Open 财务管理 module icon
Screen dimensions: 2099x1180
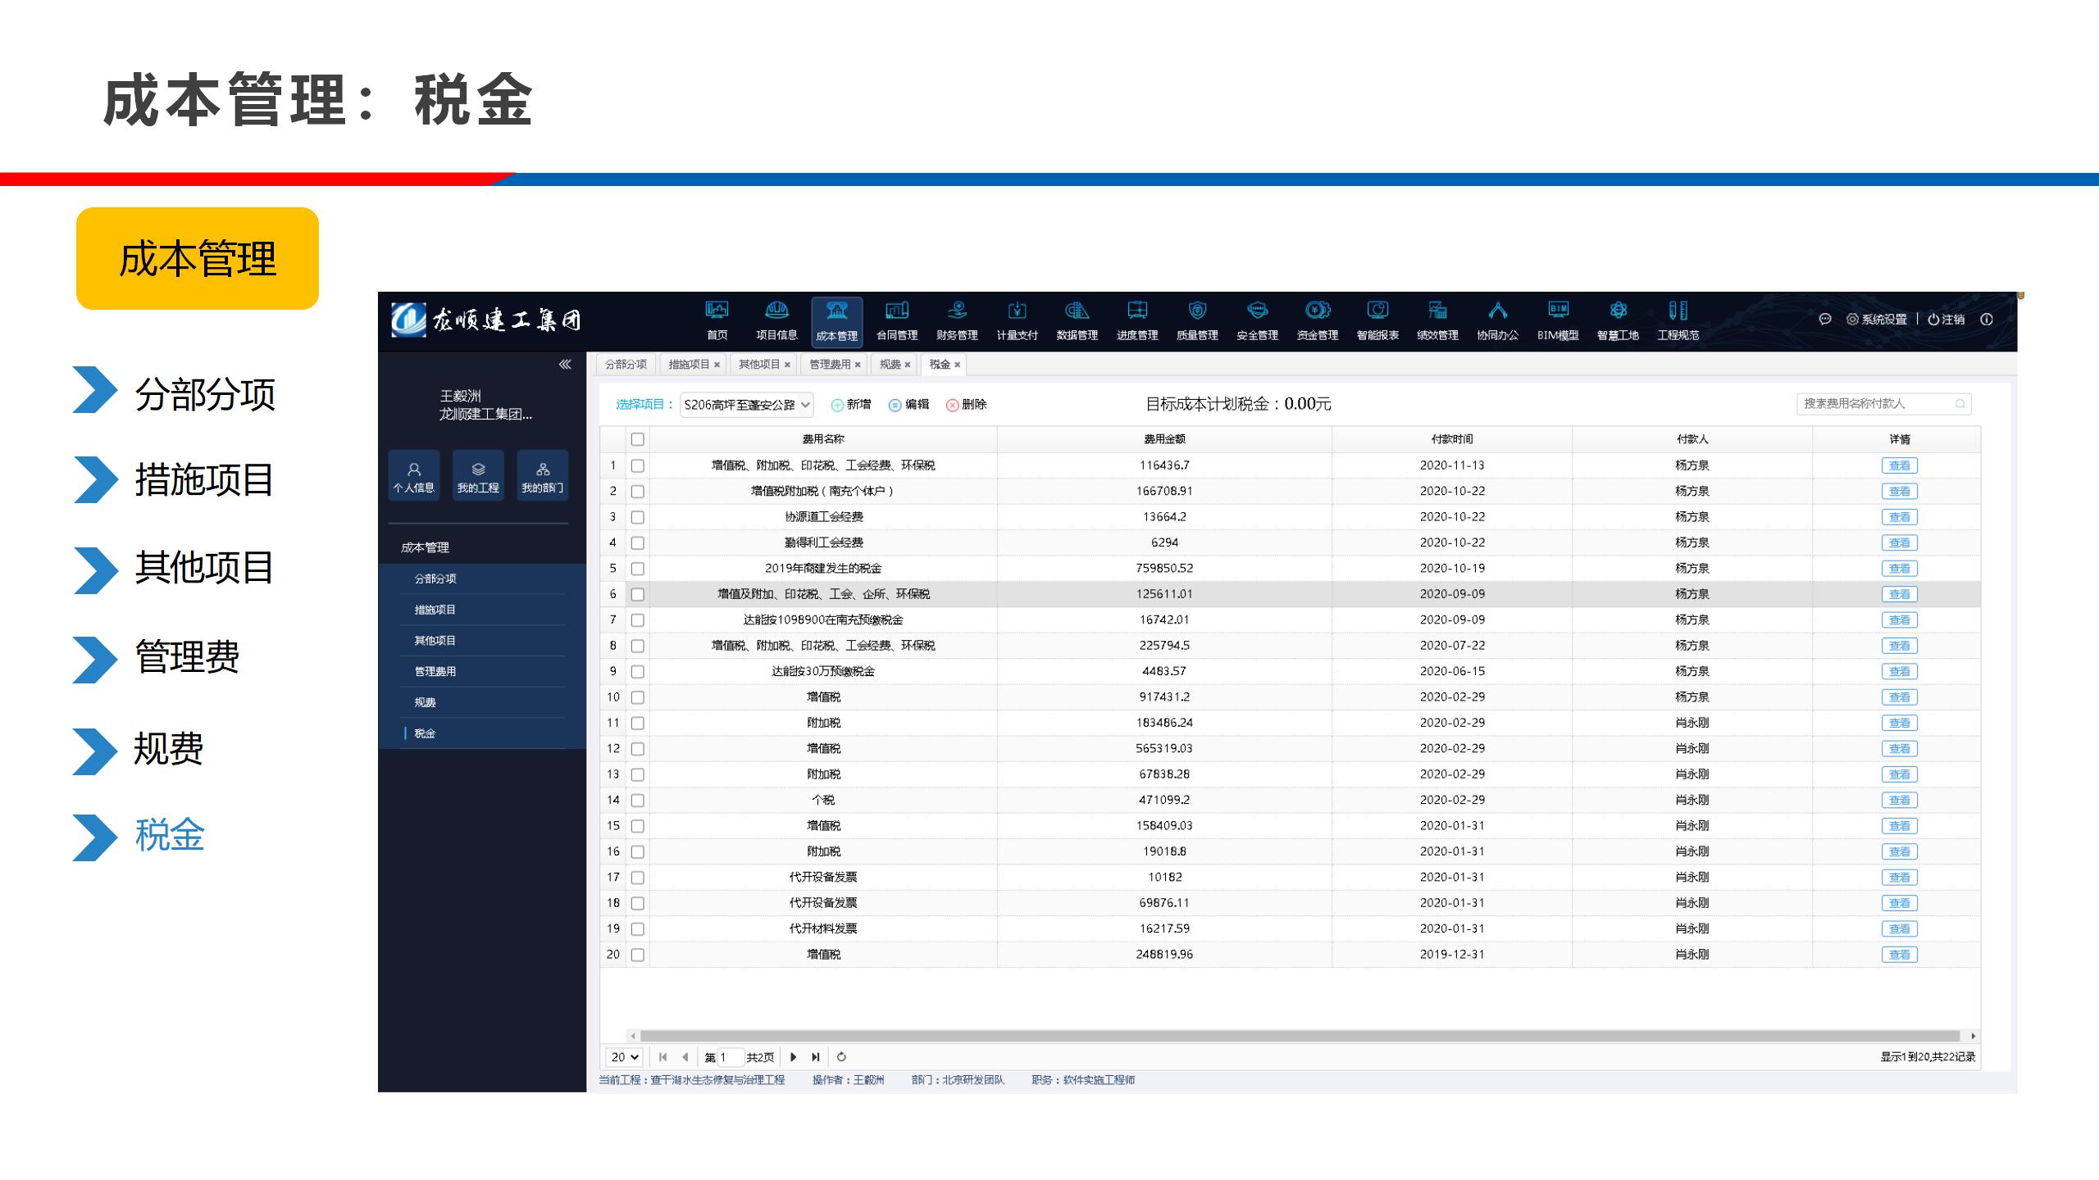point(957,320)
